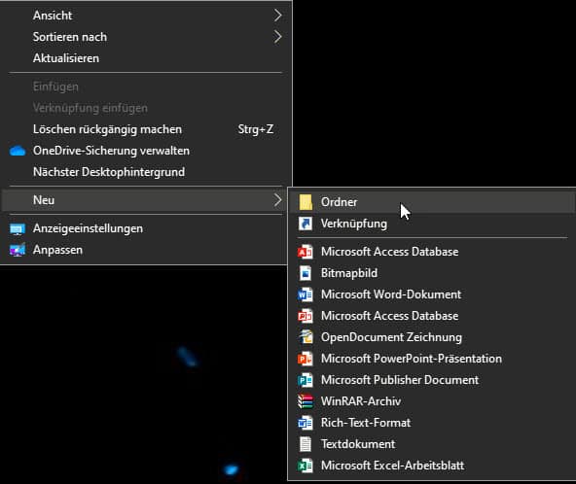
Task: Click the Excel-Arbeitsblatt icon
Action: (x=306, y=466)
